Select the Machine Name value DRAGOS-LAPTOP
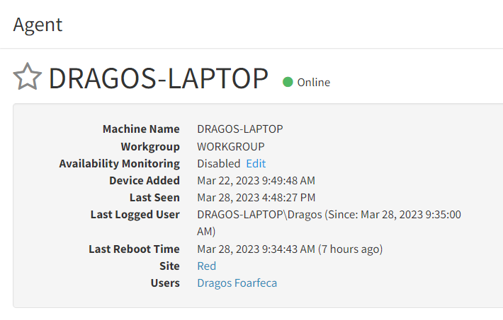 point(240,129)
